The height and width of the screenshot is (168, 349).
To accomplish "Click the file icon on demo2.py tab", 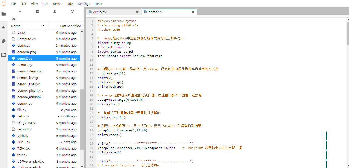I will tap(146, 12).
